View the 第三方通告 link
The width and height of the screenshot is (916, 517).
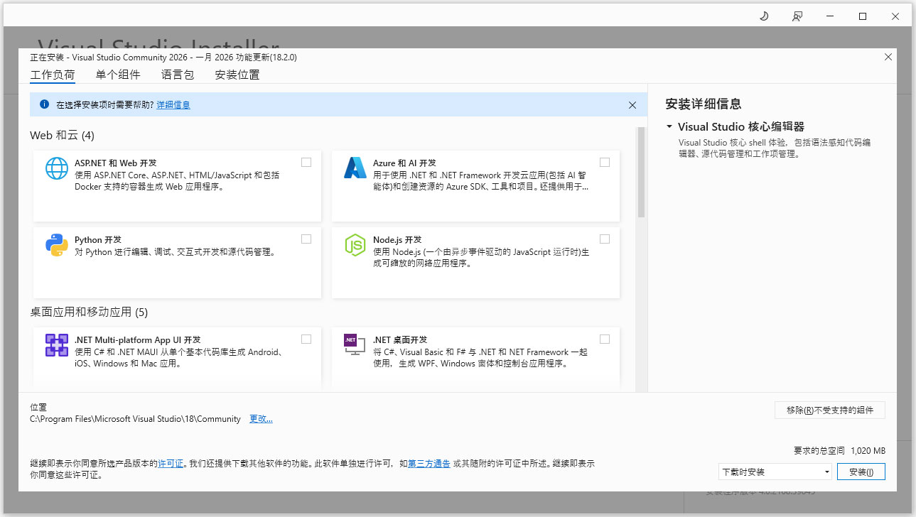429,462
